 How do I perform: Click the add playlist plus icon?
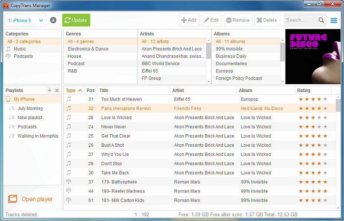point(50,90)
